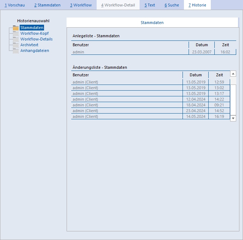Open Archivtext history entry
The height and width of the screenshot is (240, 243).
pos(29,45)
